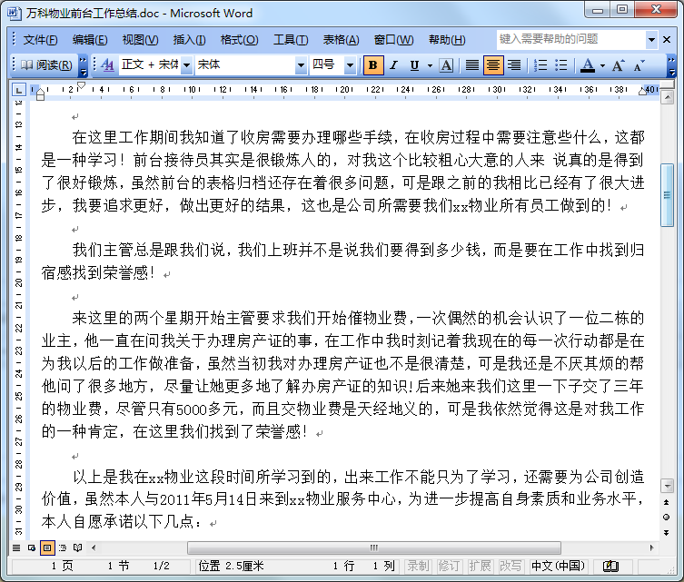This screenshot has height=582, width=684.
Task: Close the document window with X
Action: [x=667, y=40]
